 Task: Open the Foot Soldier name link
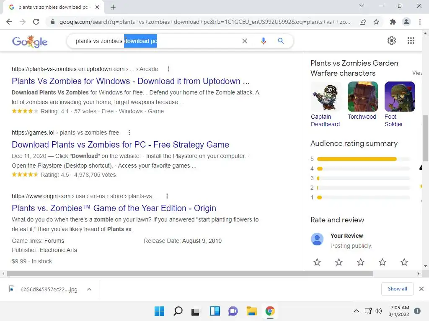pos(394,120)
